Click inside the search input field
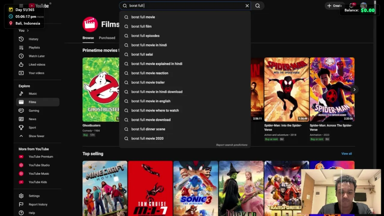Image resolution: width=384 pixels, height=216 pixels. pos(185,6)
